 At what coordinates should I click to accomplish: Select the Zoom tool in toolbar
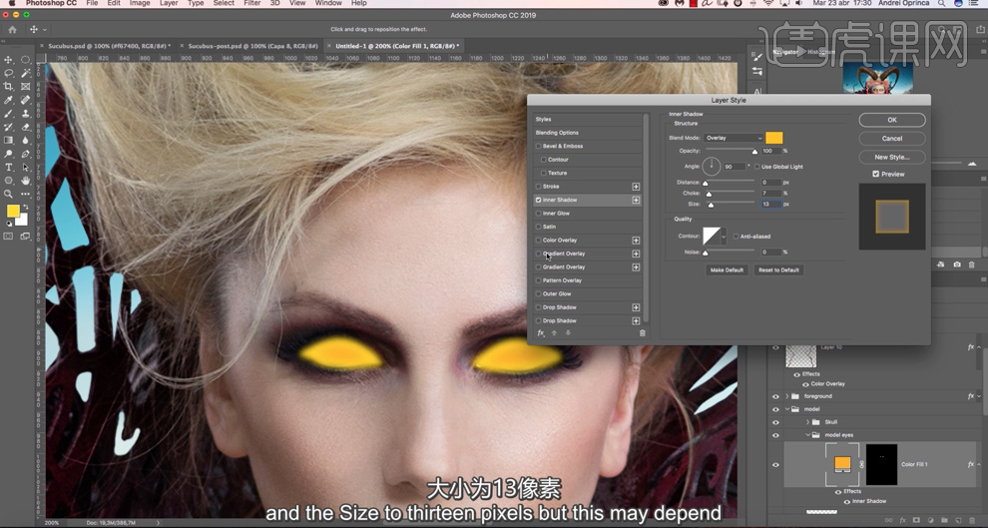[x=9, y=194]
